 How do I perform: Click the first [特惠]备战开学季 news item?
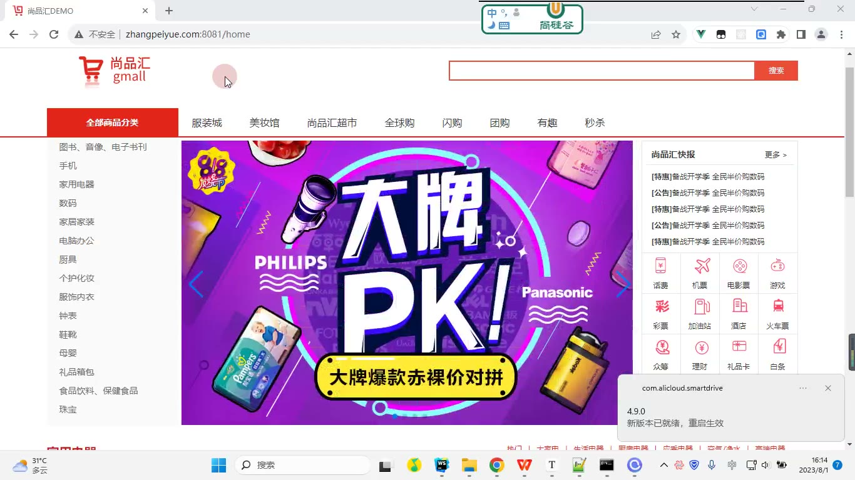708,177
